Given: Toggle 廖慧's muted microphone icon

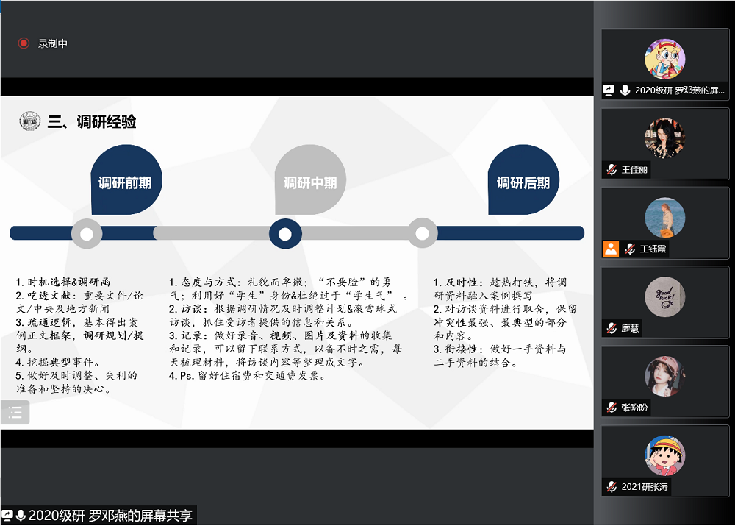Looking at the screenshot, I should pyautogui.click(x=611, y=328).
